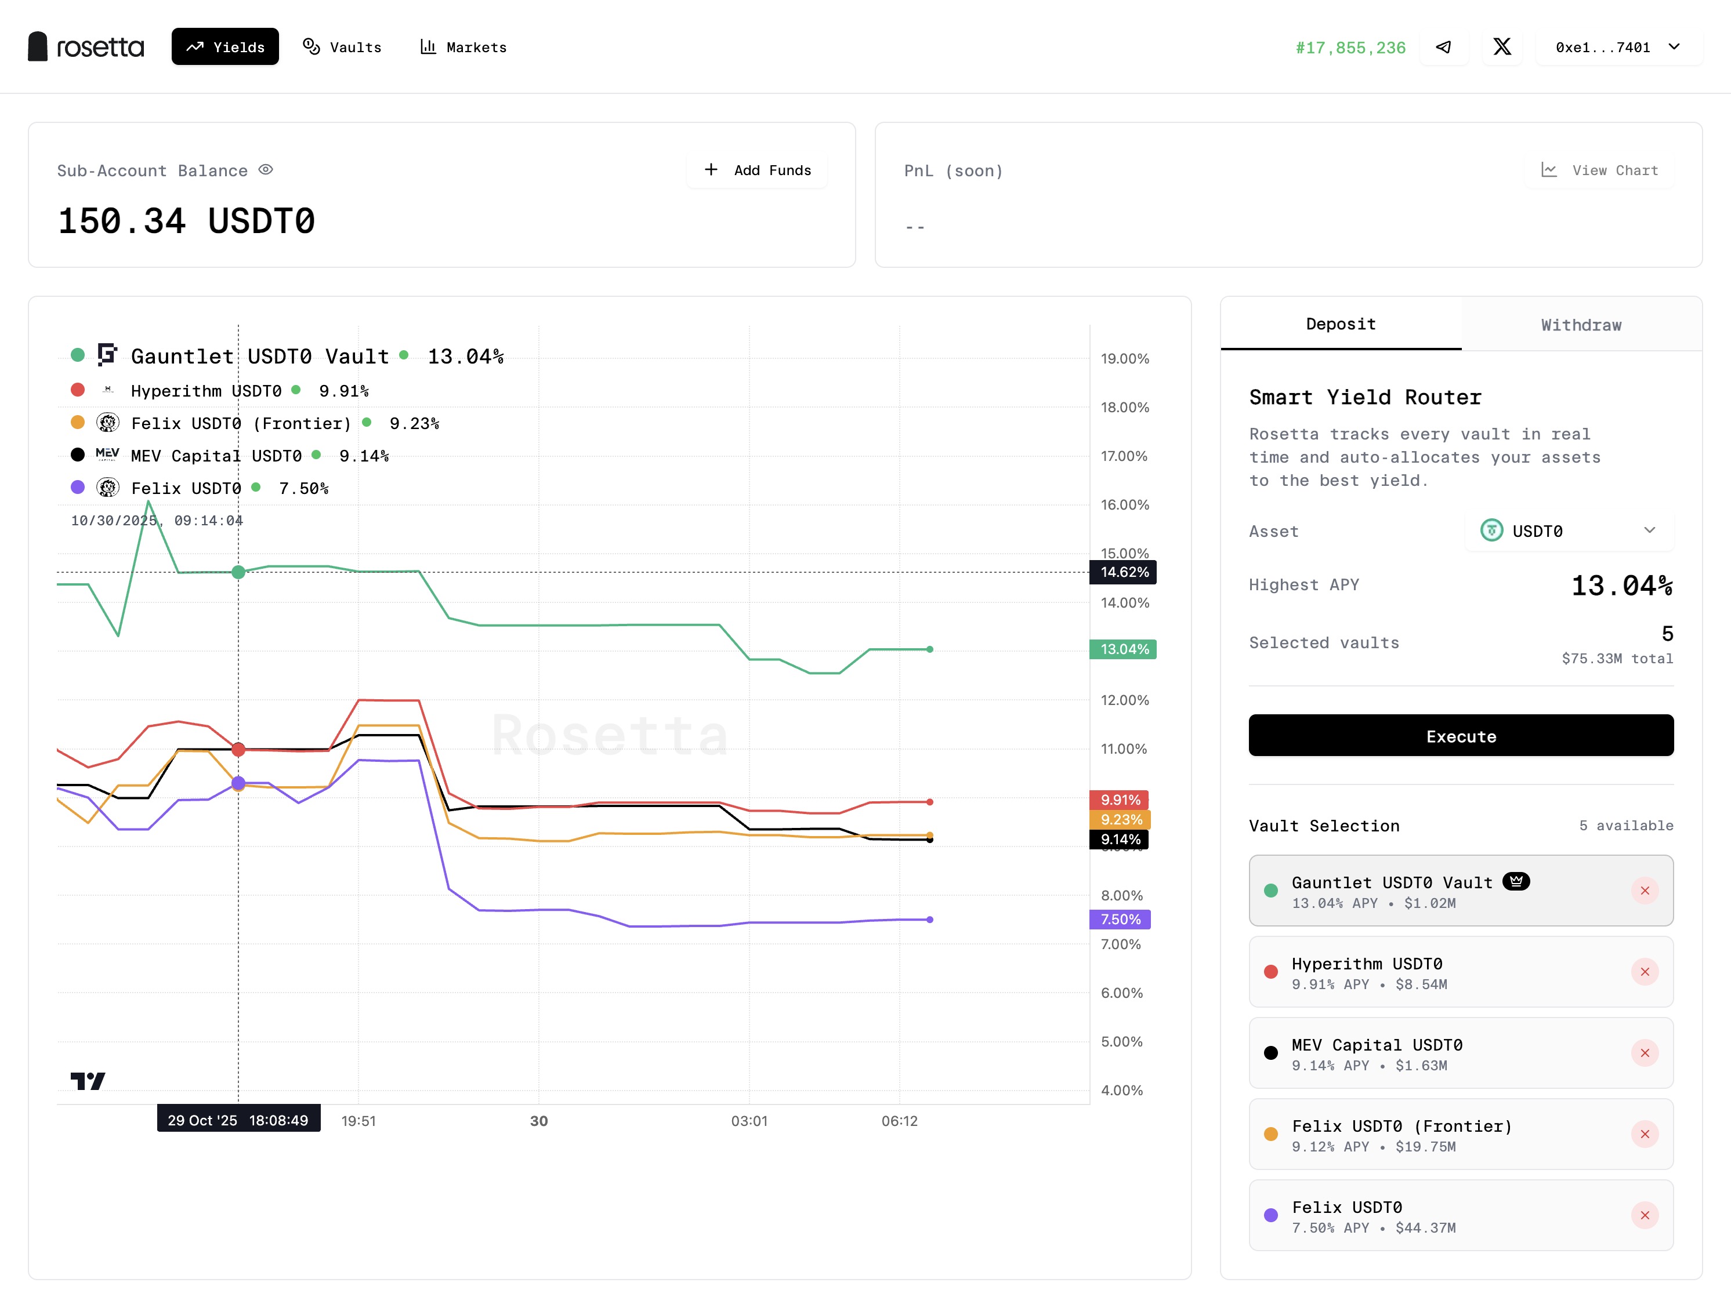Click the USDT0 token icon
The height and width of the screenshot is (1308, 1731).
1491,531
